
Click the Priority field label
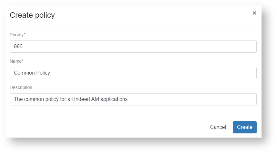coord(16,35)
